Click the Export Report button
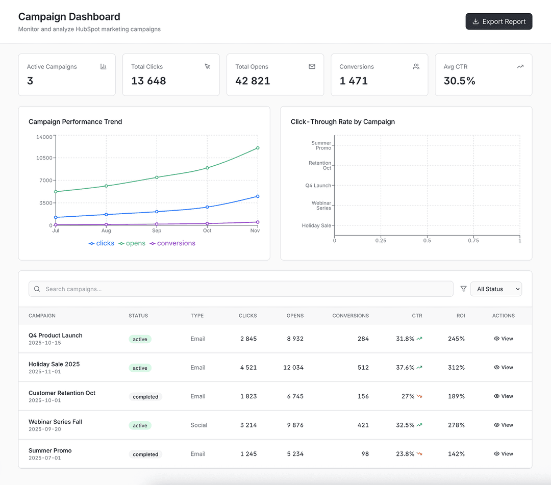This screenshot has width=551, height=485. 498,21
